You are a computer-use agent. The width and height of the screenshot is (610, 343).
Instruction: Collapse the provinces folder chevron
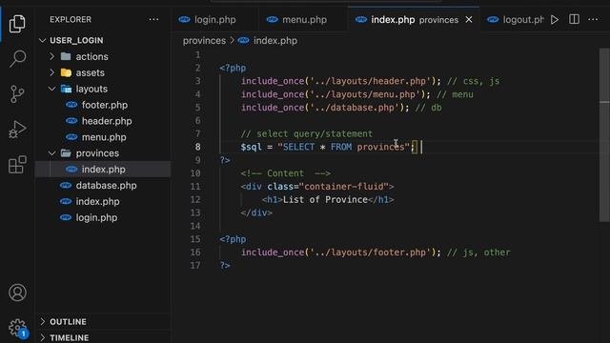tap(52, 153)
